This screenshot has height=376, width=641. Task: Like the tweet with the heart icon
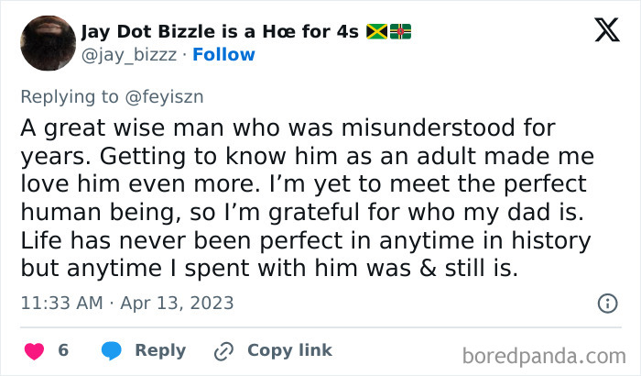tap(34, 350)
